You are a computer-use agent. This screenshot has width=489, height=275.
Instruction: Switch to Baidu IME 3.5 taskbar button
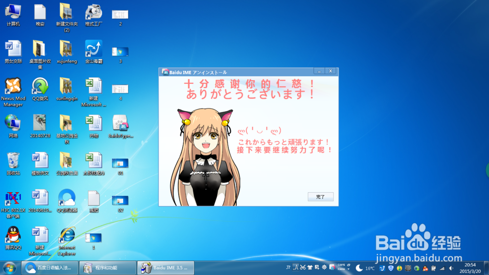166,268
